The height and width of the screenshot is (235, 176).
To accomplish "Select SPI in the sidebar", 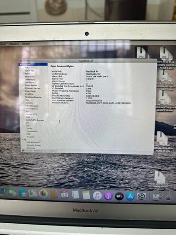I will [x=28, y=123].
